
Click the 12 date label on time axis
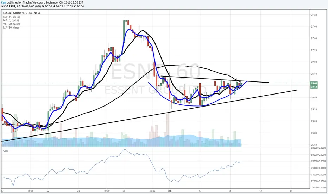pos(261,191)
